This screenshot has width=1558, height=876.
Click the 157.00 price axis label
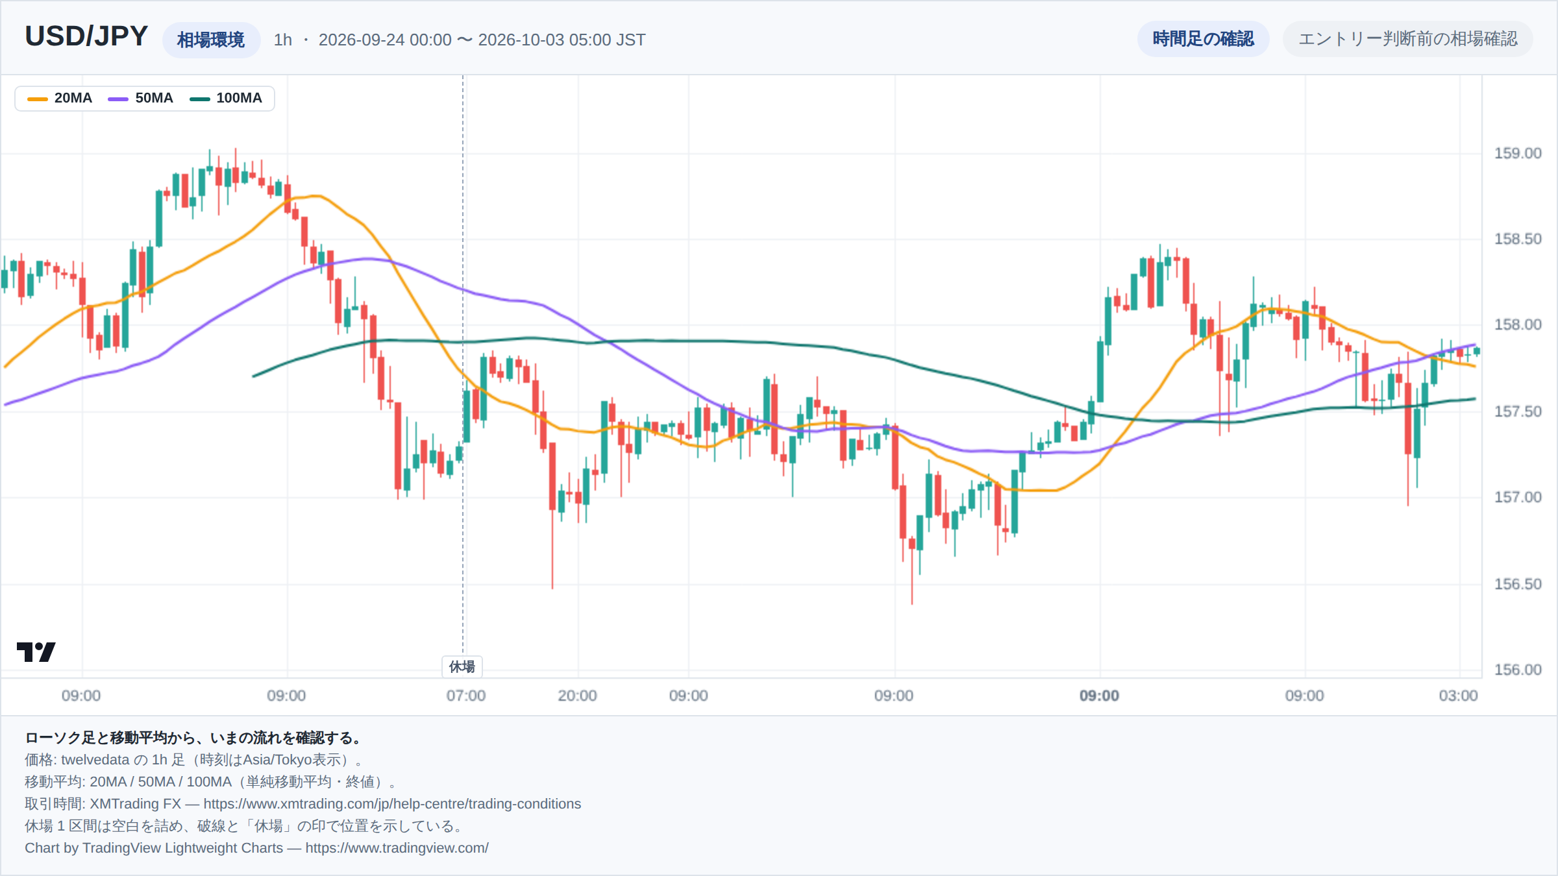[x=1518, y=497]
